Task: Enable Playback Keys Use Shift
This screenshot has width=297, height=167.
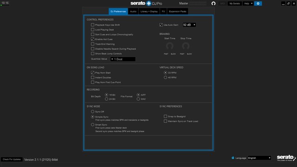Action: (92, 25)
